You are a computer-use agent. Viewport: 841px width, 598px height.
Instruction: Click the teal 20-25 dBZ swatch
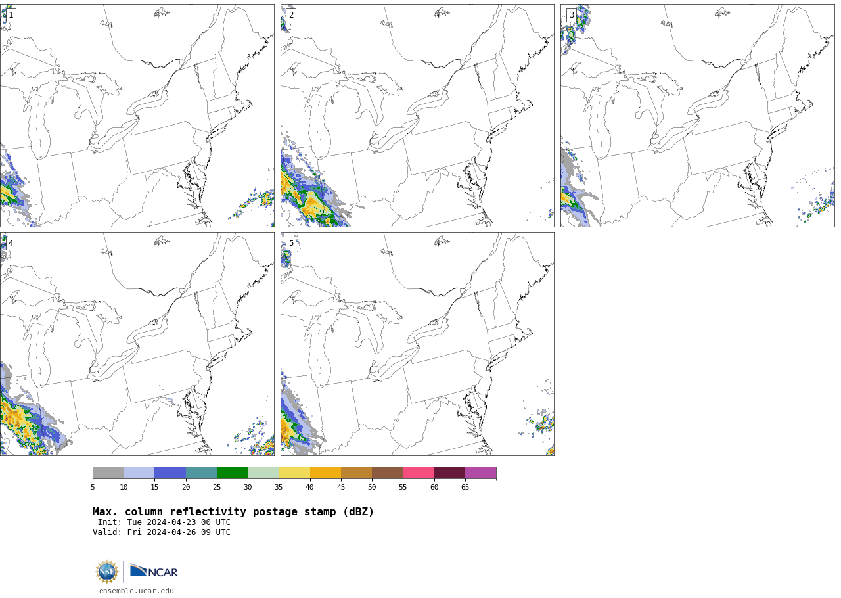click(x=201, y=473)
